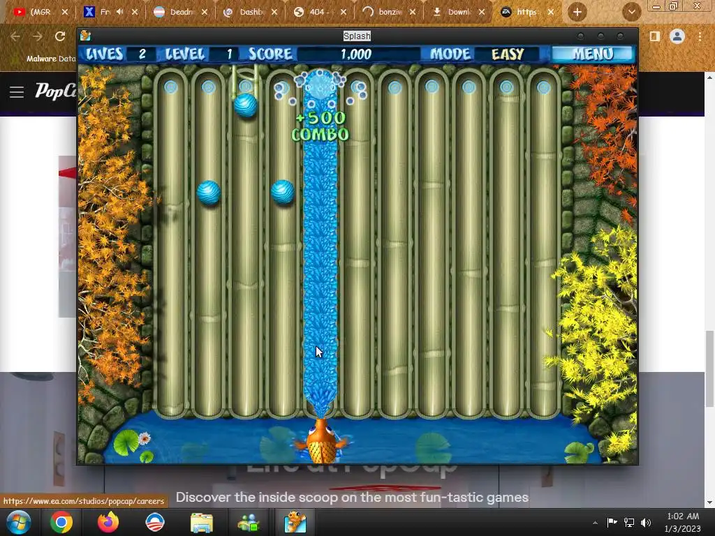Viewport: 715px width, 536px height.
Task: Click the PopCap logo on the webpage
Action: pos(56,91)
